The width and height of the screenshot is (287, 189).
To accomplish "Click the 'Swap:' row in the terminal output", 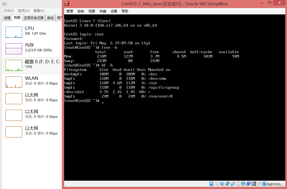I will (x=112, y=61).
